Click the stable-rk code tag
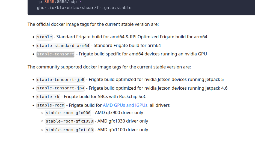Screen dimensions: 255x144 [48, 97]
